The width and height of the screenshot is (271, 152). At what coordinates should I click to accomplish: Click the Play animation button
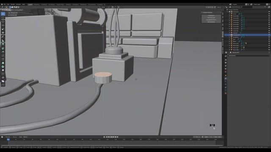pyautogui.click(x=113, y=137)
